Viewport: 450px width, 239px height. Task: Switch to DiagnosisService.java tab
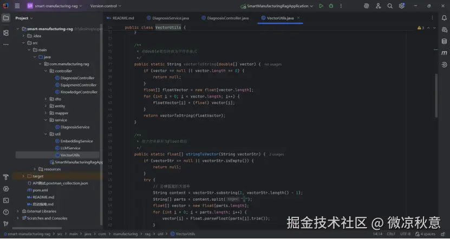168,18
